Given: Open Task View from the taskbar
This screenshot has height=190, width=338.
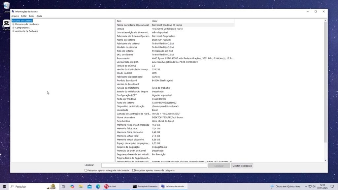Looking at the screenshot, I should (63, 186).
